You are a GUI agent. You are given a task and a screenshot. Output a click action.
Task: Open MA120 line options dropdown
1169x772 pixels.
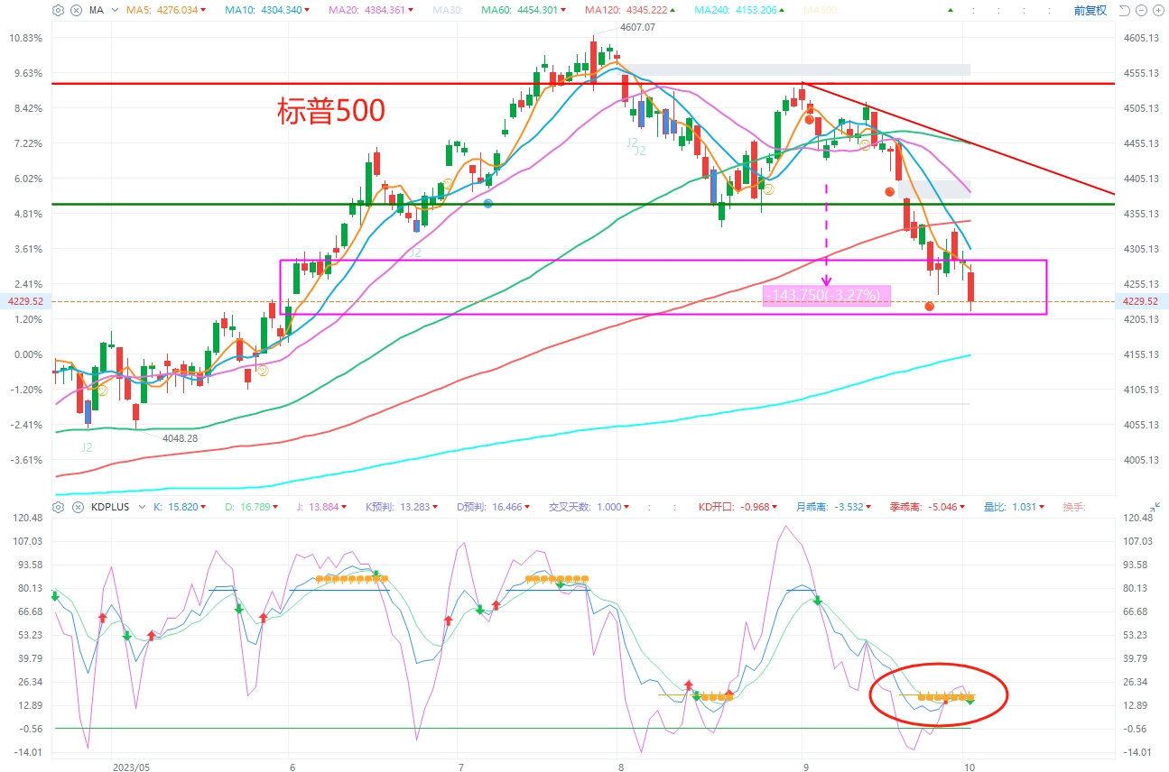coord(673,10)
